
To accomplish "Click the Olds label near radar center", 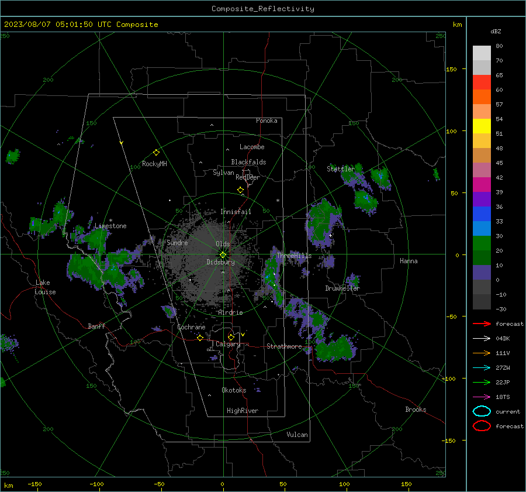I will coord(223,244).
